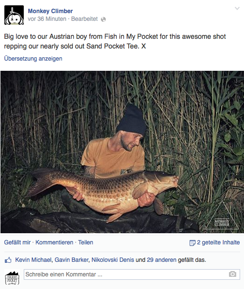Open Kevin Michael's profile

(x=33, y=260)
